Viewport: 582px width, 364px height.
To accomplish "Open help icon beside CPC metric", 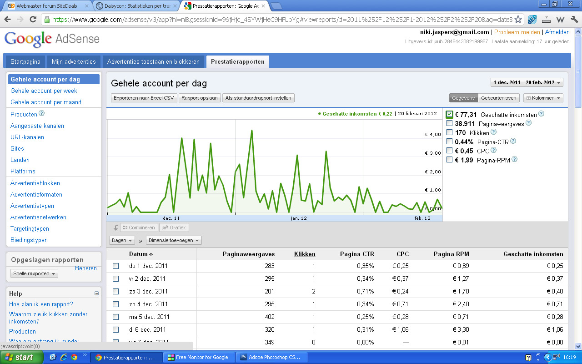I will [494, 151].
